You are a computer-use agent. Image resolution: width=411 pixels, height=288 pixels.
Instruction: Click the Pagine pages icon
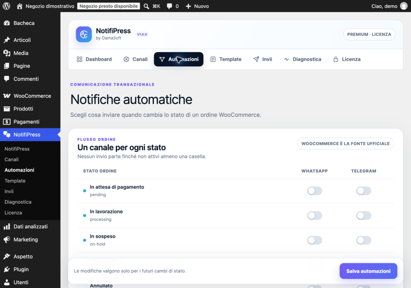(7, 66)
